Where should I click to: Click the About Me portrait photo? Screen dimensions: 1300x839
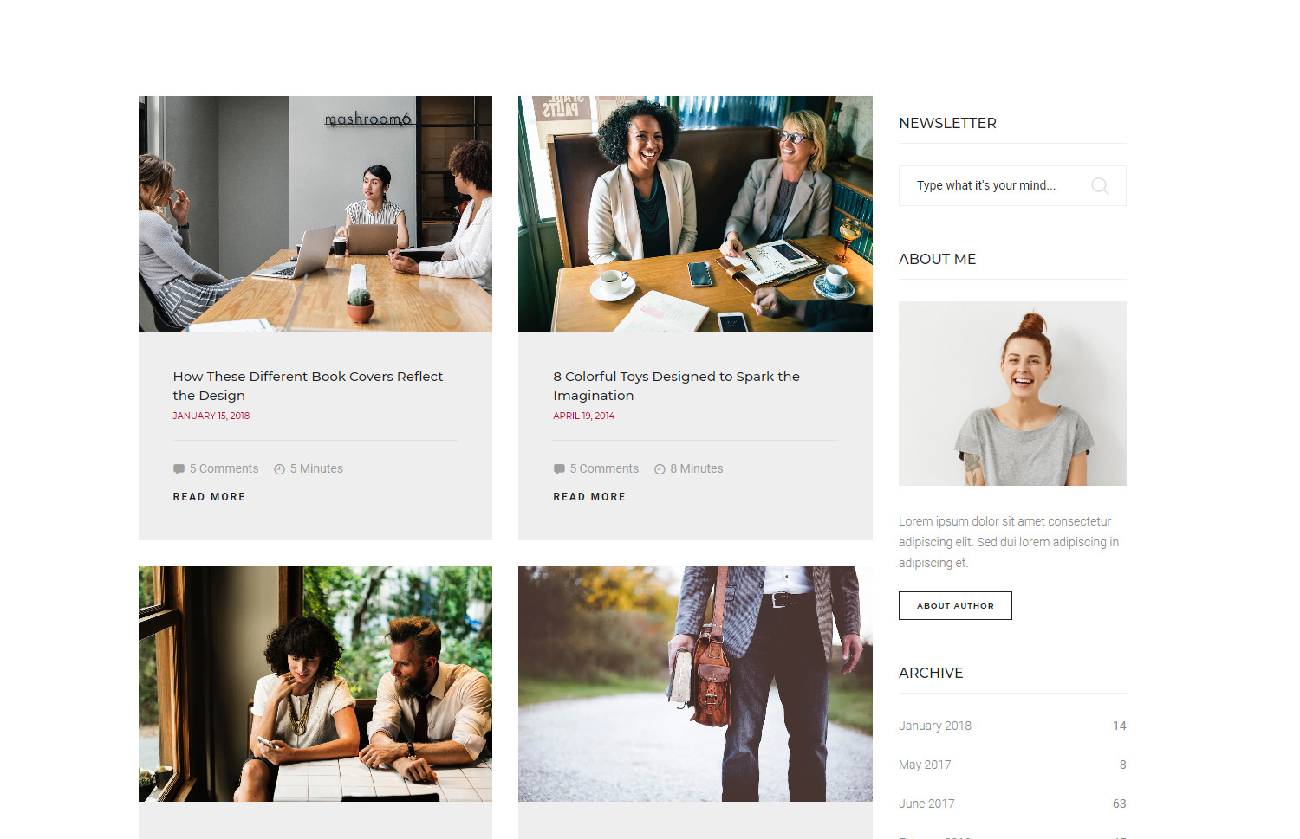pyautogui.click(x=1012, y=393)
